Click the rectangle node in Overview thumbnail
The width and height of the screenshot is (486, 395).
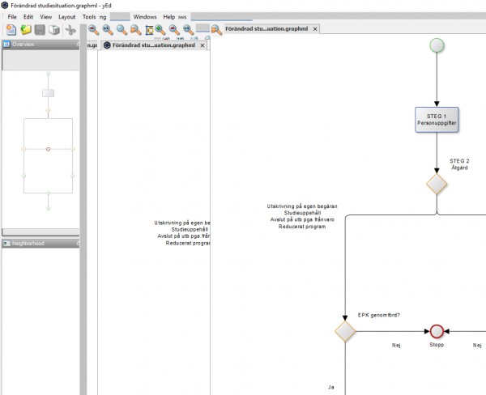pos(48,93)
